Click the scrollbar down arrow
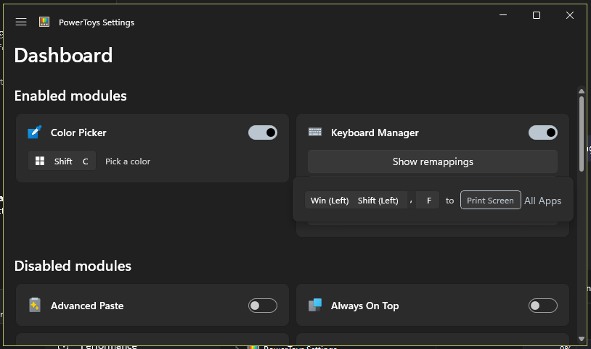591x349 pixels. (x=582, y=339)
